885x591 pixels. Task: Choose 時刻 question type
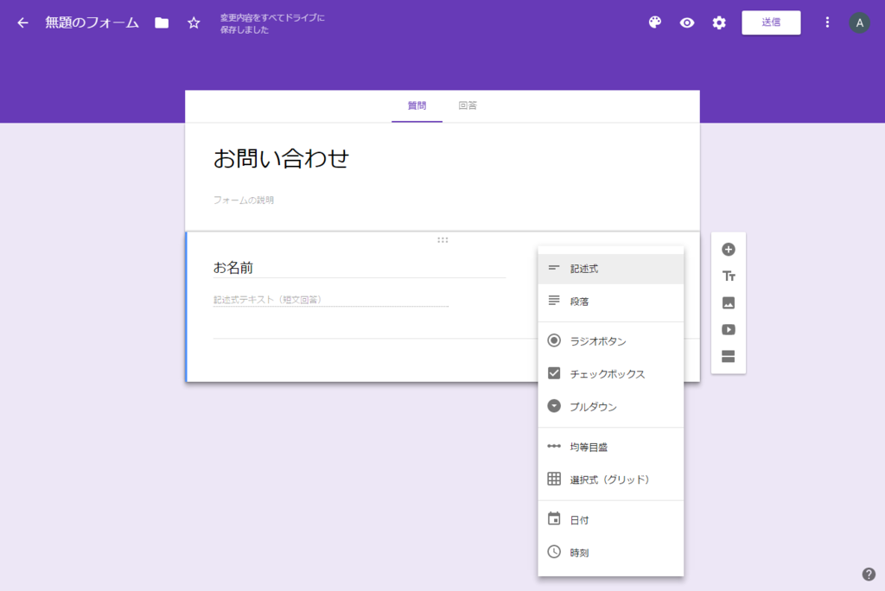[611, 553]
